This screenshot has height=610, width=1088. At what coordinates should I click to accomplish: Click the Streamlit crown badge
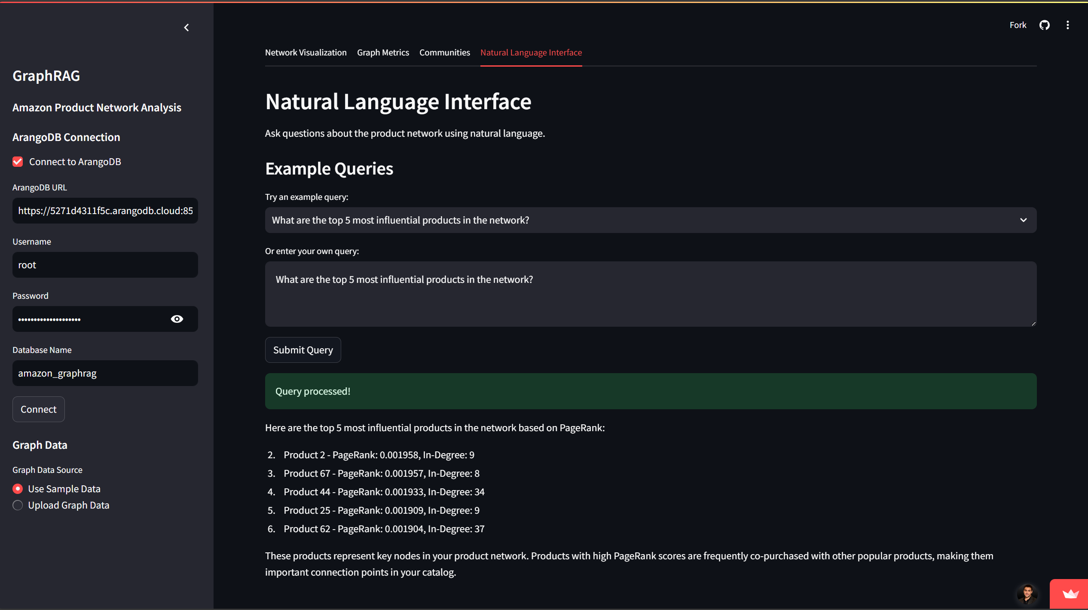(x=1070, y=594)
